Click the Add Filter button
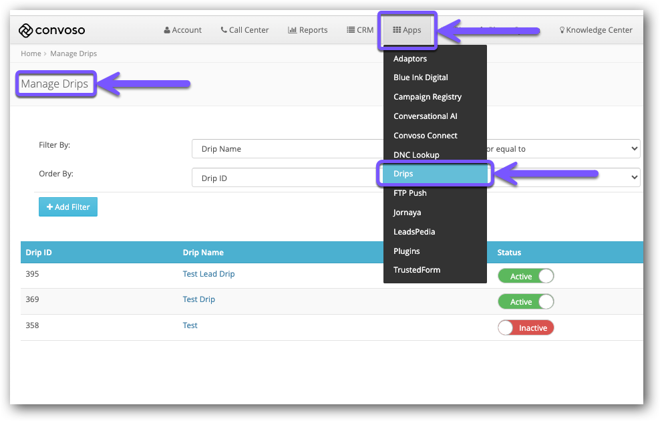660x421 pixels. 68,207
